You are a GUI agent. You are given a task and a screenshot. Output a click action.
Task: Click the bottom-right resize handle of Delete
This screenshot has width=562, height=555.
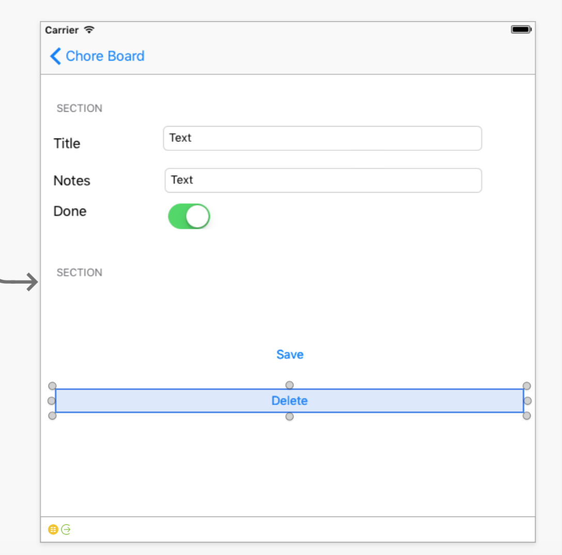tap(526, 416)
